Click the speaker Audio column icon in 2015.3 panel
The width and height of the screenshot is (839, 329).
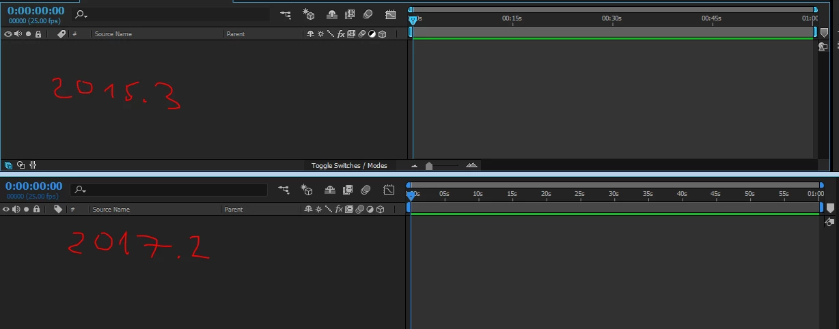pos(18,34)
